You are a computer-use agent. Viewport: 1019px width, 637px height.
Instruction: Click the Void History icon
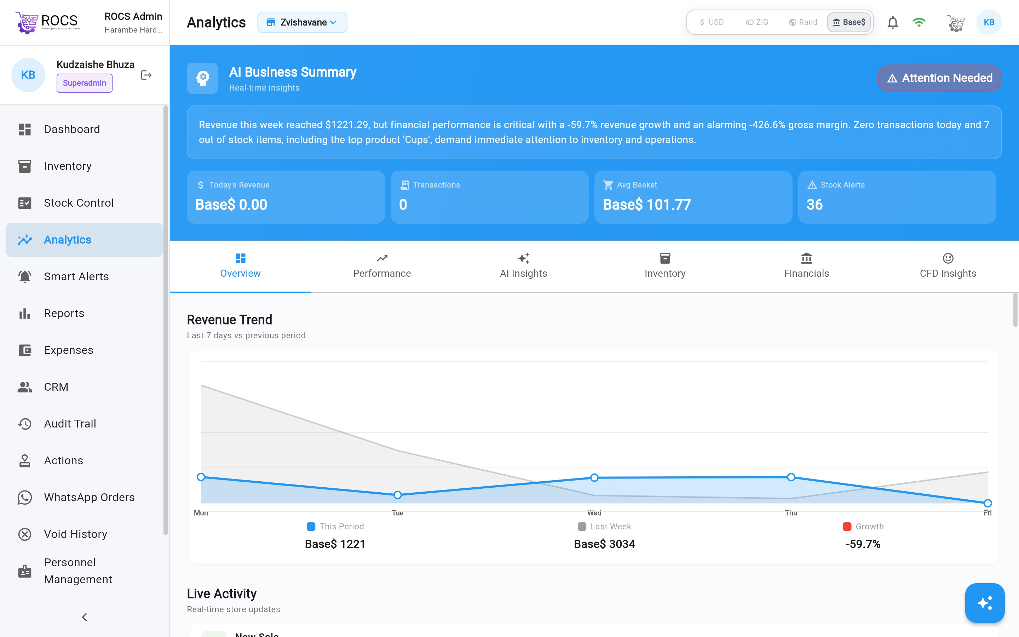pyautogui.click(x=25, y=534)
